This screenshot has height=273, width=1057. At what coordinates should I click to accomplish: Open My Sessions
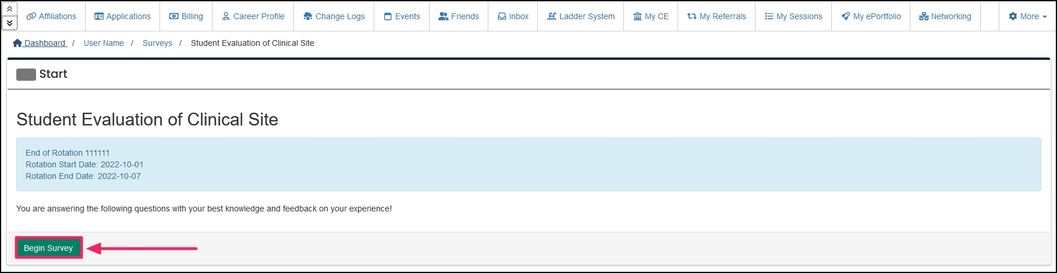tap(793, 16)
